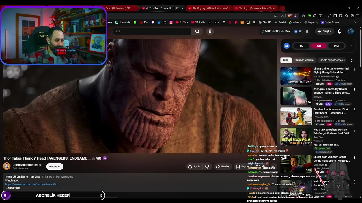
Task: Click the JoBlo Superheroes channel avatar
Action: 7,166
